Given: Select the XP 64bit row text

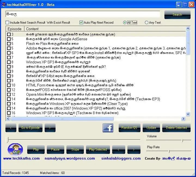Looking at the screenshot, I should click(60, 76).
